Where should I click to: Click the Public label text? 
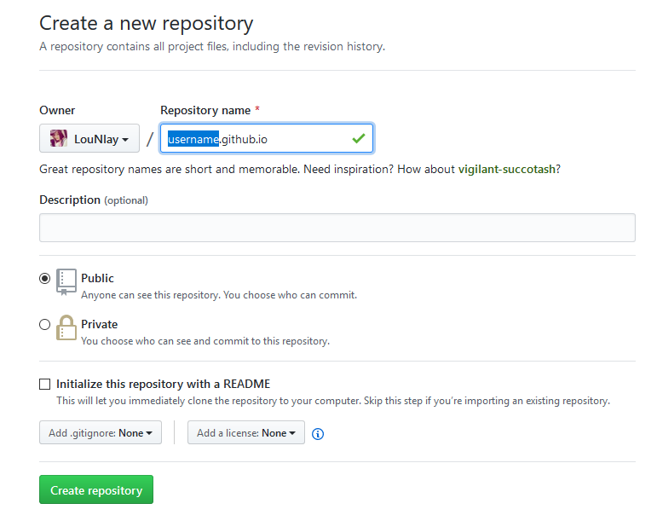pos(97,278)
